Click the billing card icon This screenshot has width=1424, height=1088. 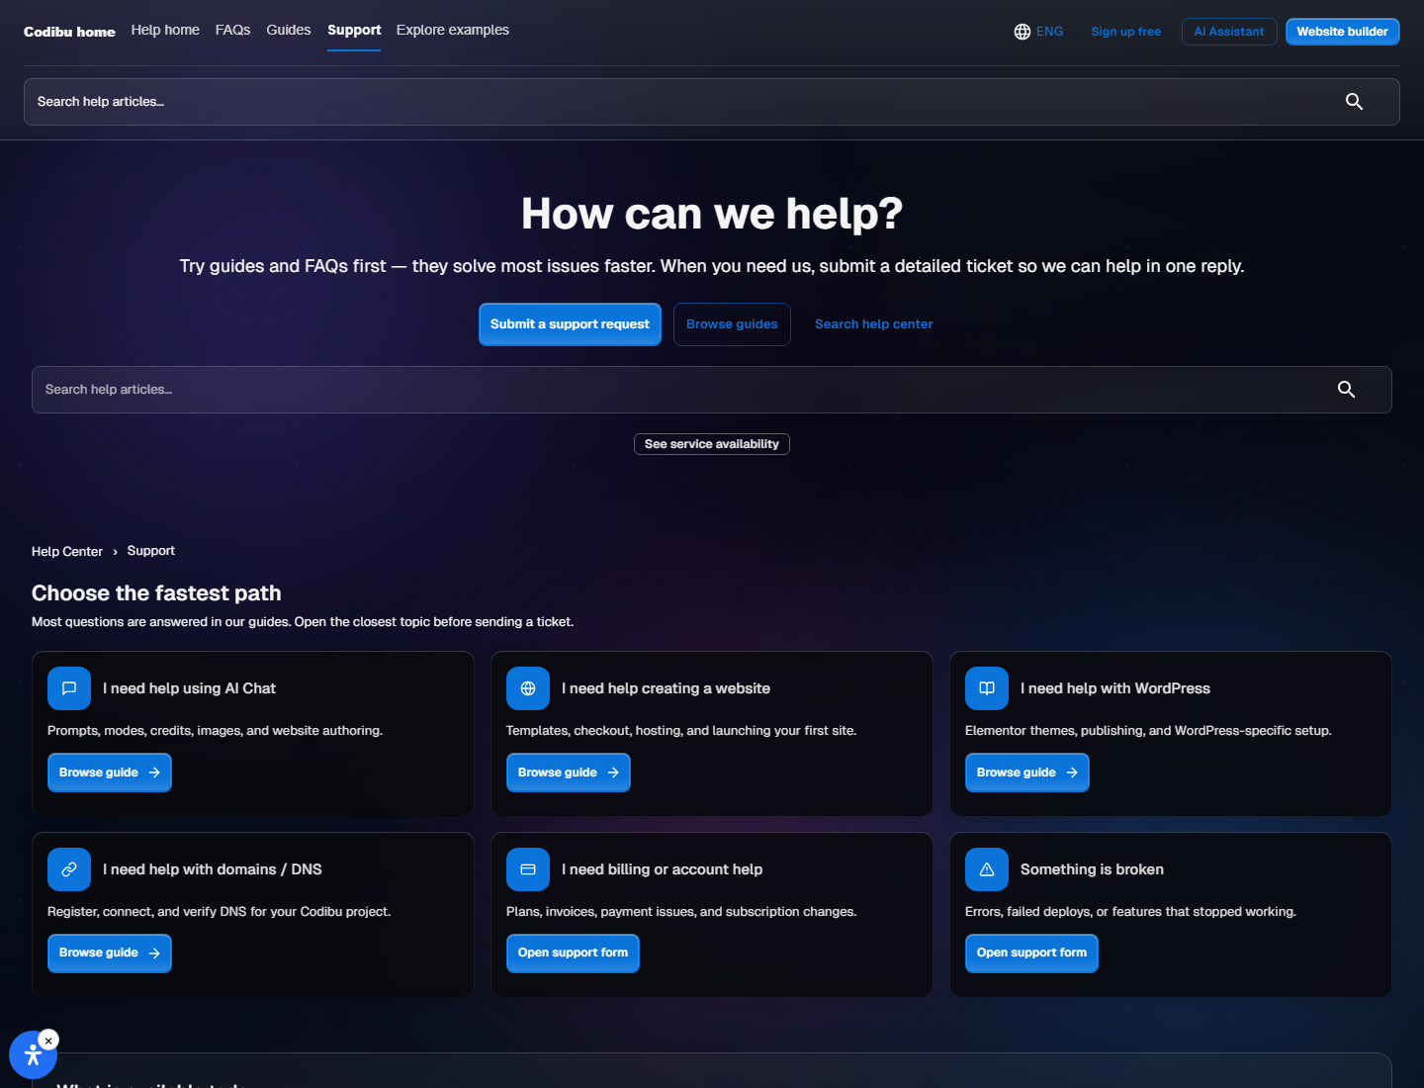[x=528, y=869]
